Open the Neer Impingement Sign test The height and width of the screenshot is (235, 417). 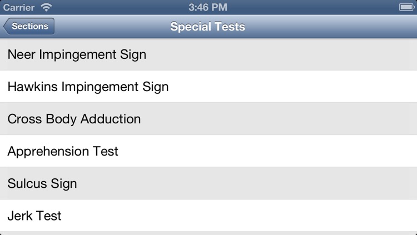point(209,54)
